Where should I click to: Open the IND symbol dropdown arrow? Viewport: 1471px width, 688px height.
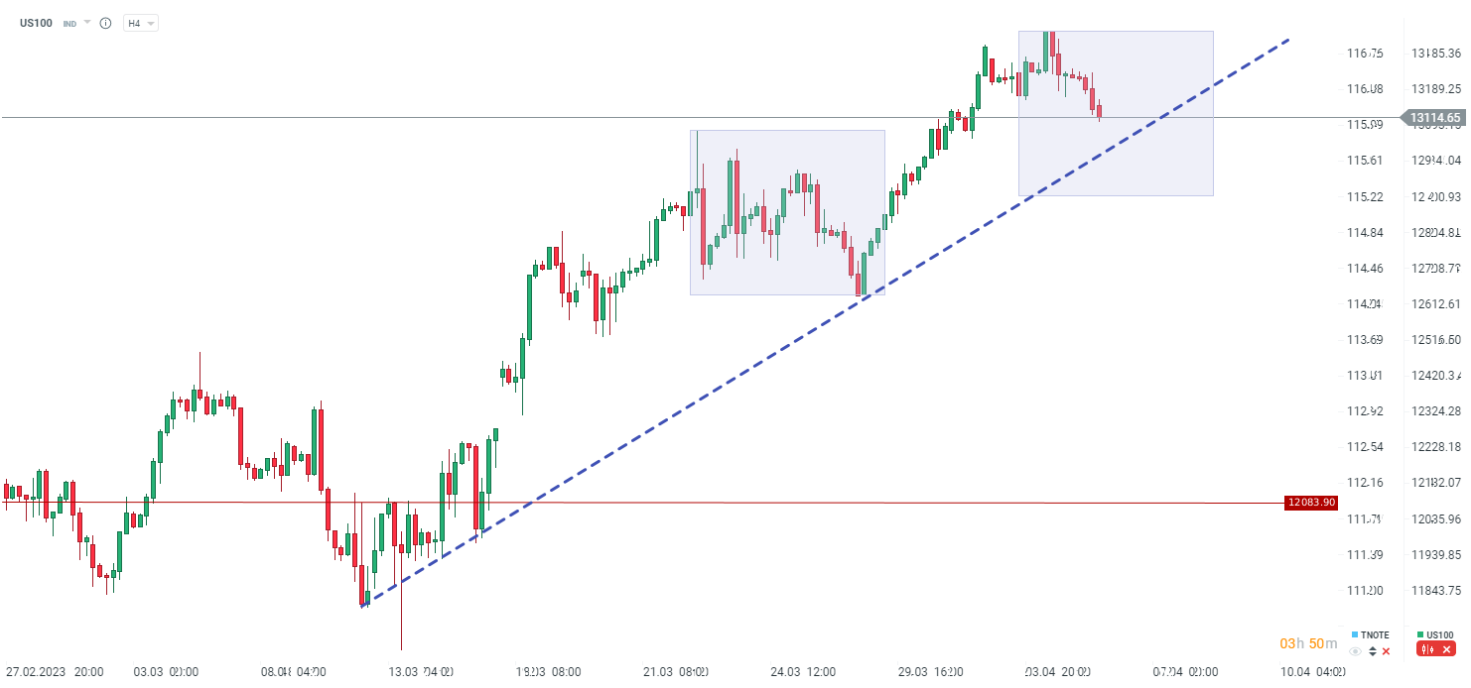pos(86,23)
